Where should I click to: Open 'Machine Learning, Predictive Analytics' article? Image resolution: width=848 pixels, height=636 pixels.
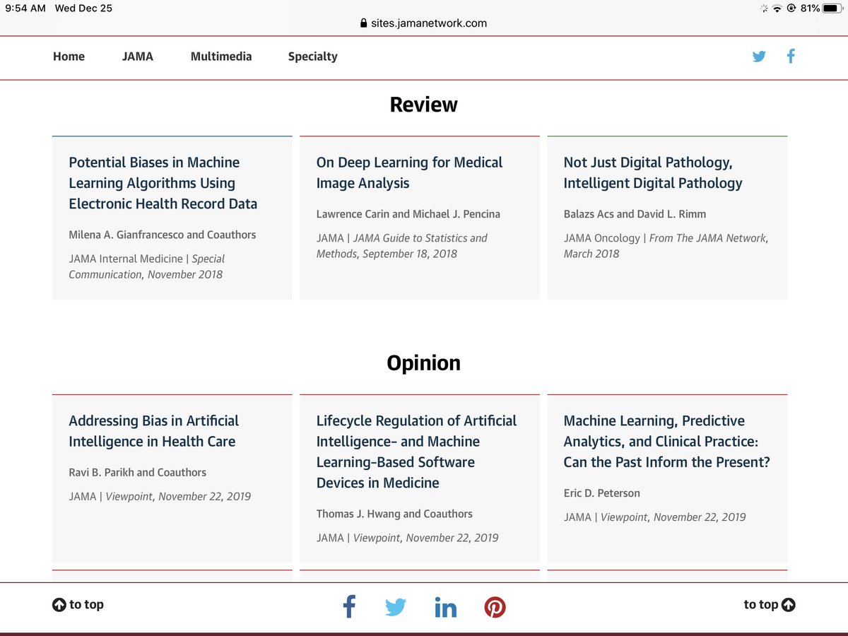[x=667, y=441]
